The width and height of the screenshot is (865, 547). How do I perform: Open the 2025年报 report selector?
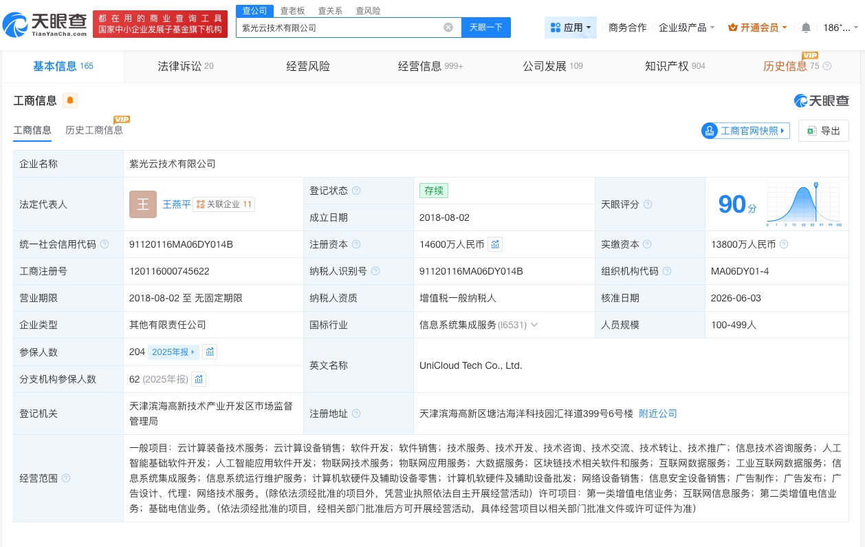tap(173, 352)
